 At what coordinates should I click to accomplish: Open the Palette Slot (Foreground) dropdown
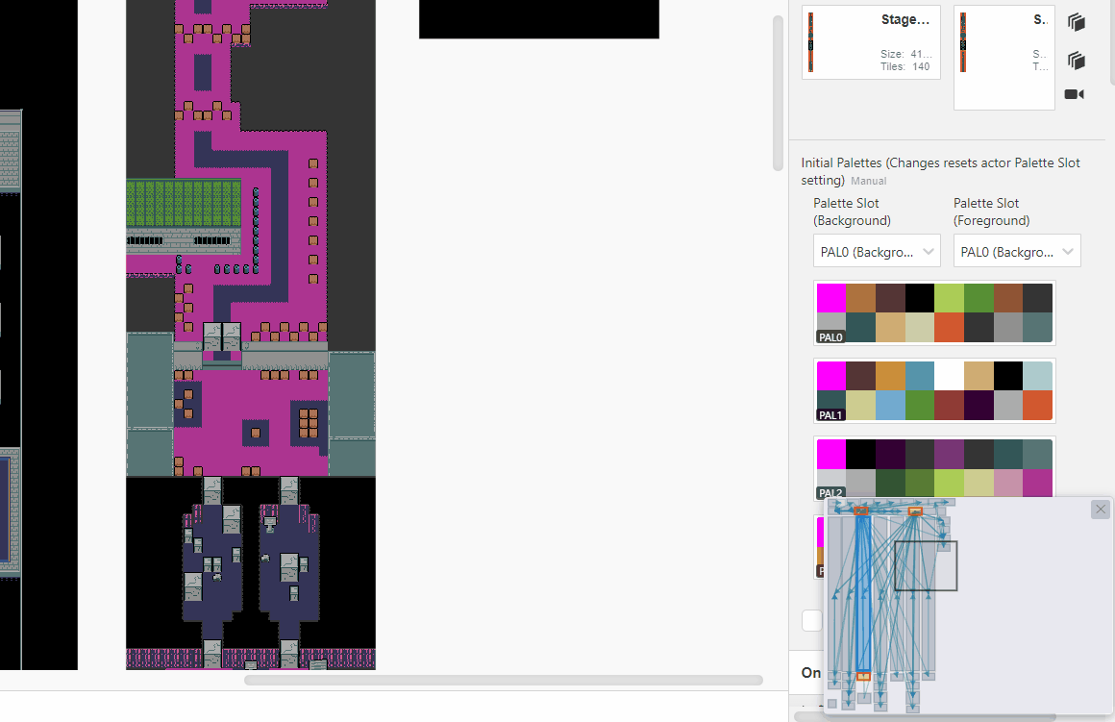point(1016,251)
